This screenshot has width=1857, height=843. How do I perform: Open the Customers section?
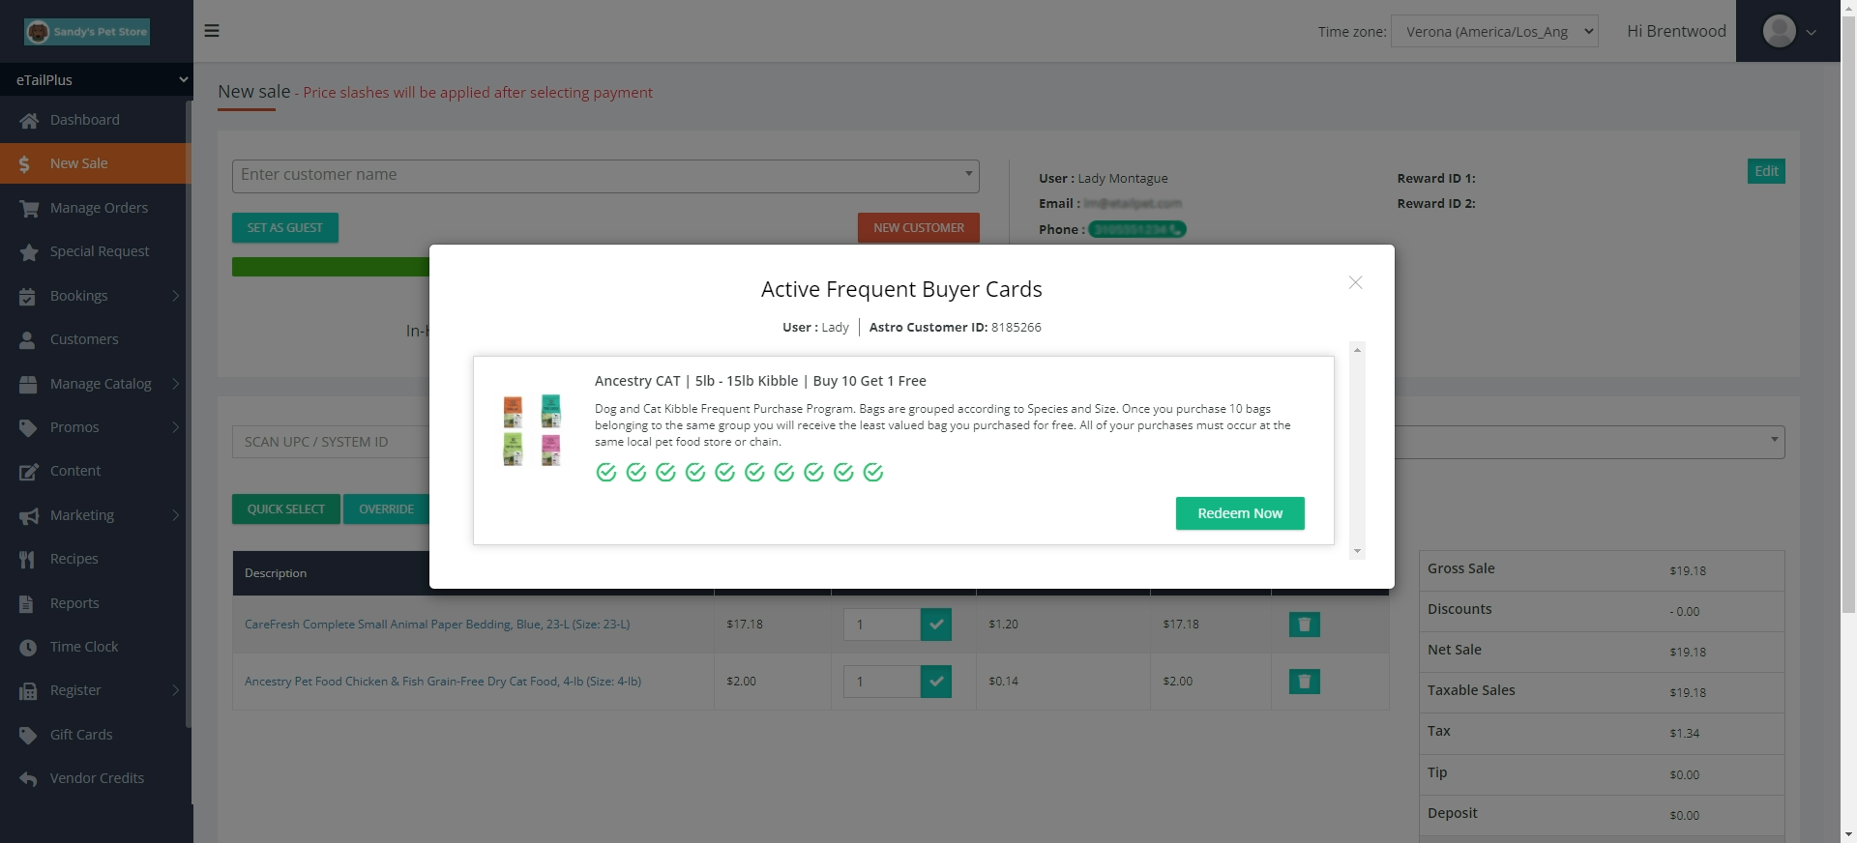click(x=84, y=338)
